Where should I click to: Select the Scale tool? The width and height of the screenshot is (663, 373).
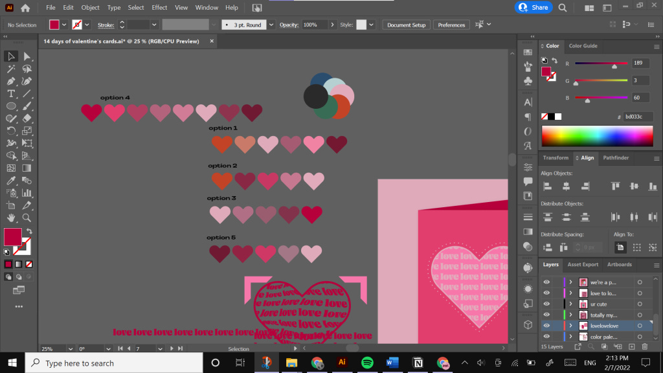point(27,131)
